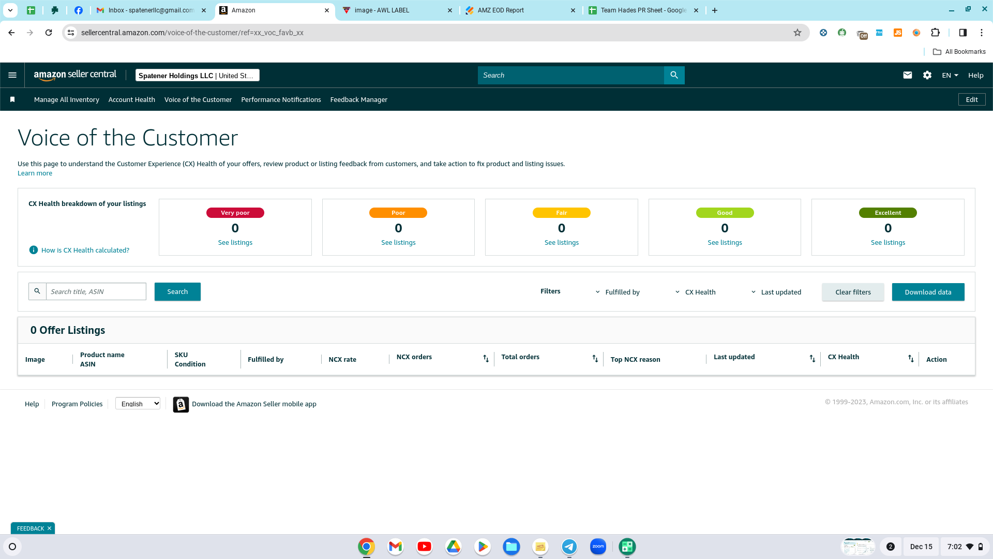Open Google Drive from the shelf
Image resolution: width=993 pixels, height=559 pixels.
click(453, 547)
